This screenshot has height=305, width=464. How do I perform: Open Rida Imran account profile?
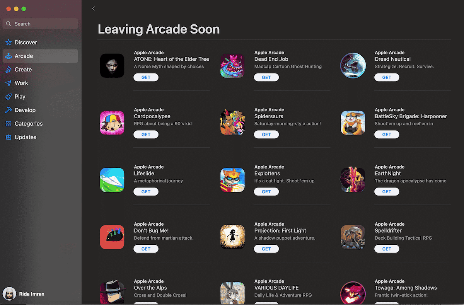24,294
